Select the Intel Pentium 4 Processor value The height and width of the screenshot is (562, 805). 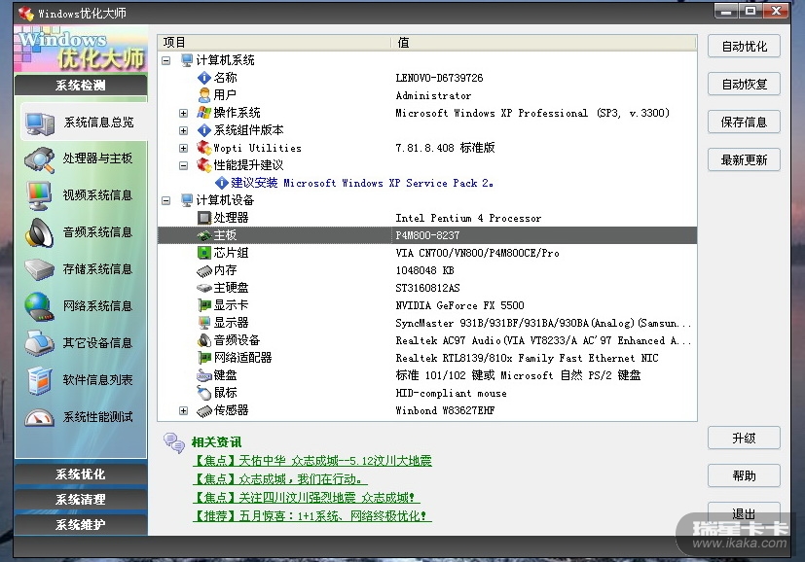(x=468, y=219)
